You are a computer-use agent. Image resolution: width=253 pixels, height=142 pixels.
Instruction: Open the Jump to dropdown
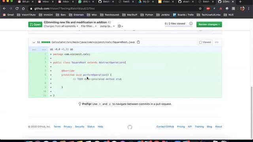[x=107, y=26]
